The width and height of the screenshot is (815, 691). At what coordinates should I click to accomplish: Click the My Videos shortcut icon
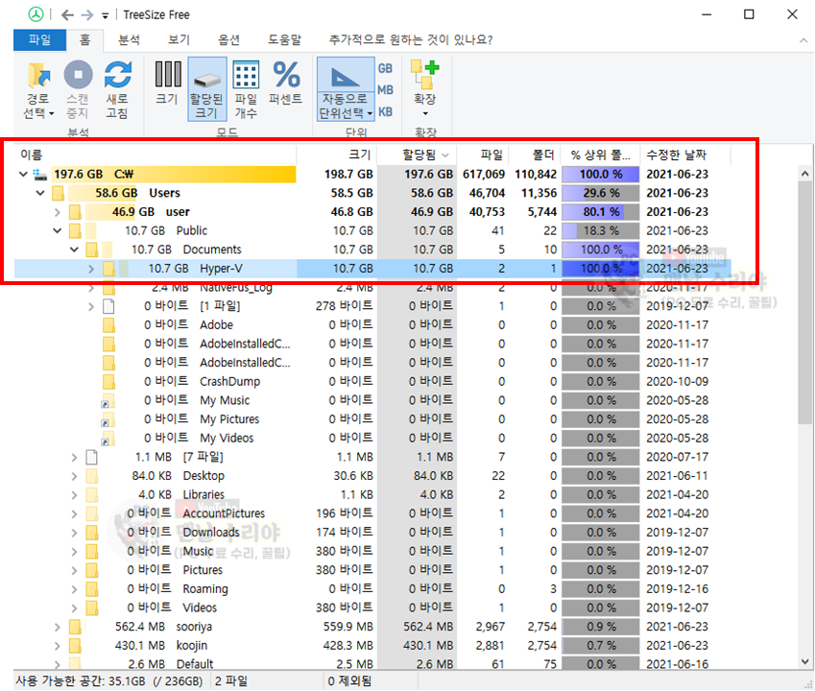point(108,439)
